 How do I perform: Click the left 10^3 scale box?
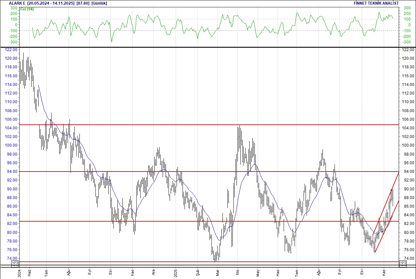tap(15, 263)
